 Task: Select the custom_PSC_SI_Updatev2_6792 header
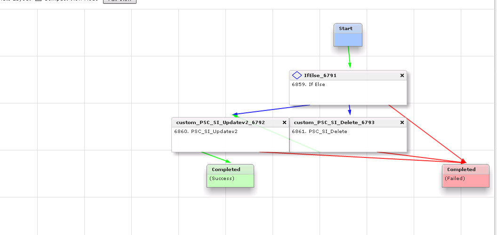point(231,122)
